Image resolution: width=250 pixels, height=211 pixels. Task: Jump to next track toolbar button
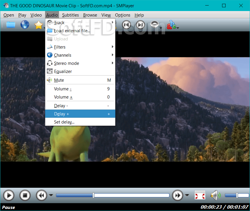140,25
